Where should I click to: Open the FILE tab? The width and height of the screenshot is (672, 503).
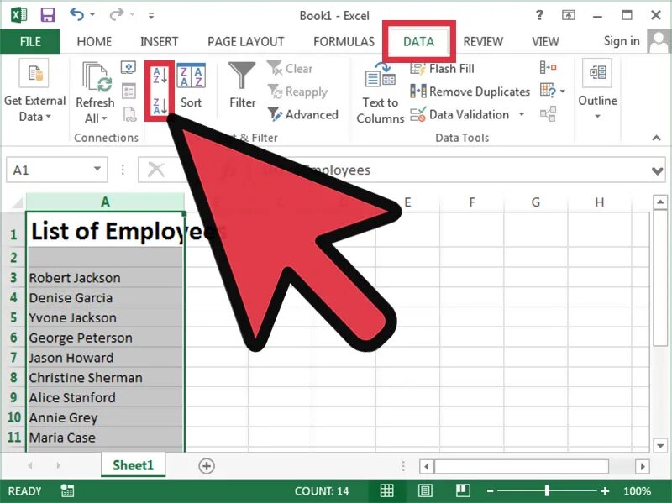coord(30,41)
